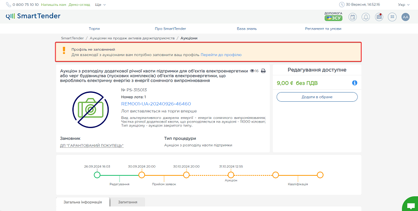Click the printer icon to print auction
Screen dimensions: 418x211
coord(263,71)
